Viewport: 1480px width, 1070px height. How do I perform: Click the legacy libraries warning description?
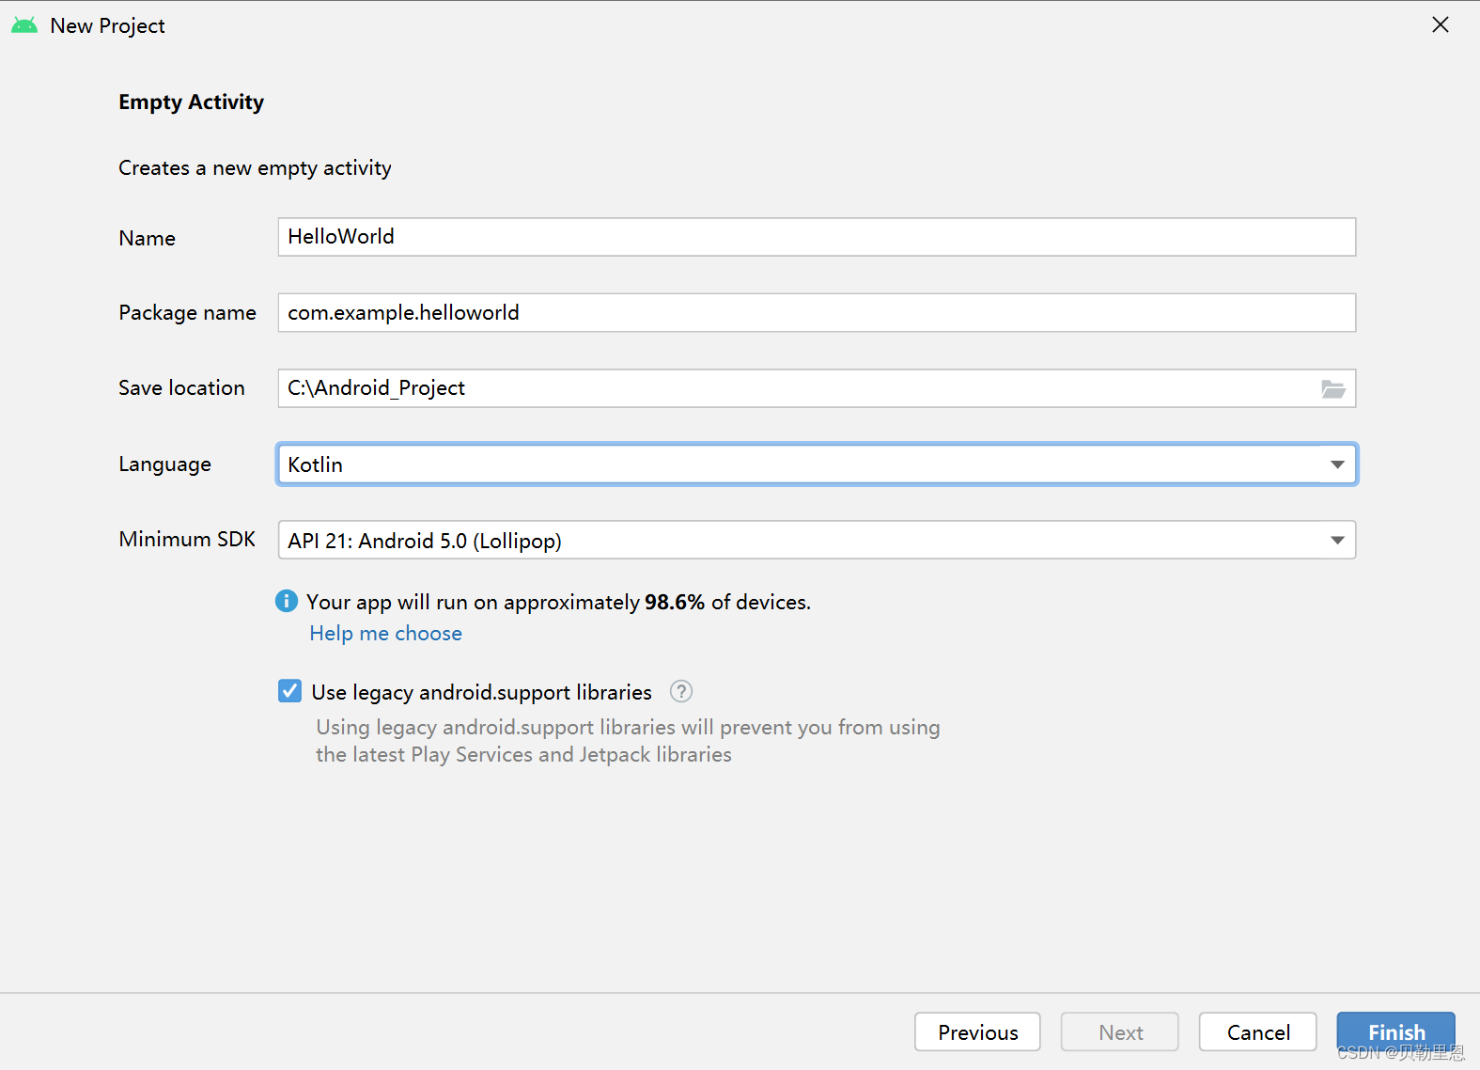pos(628,741)
